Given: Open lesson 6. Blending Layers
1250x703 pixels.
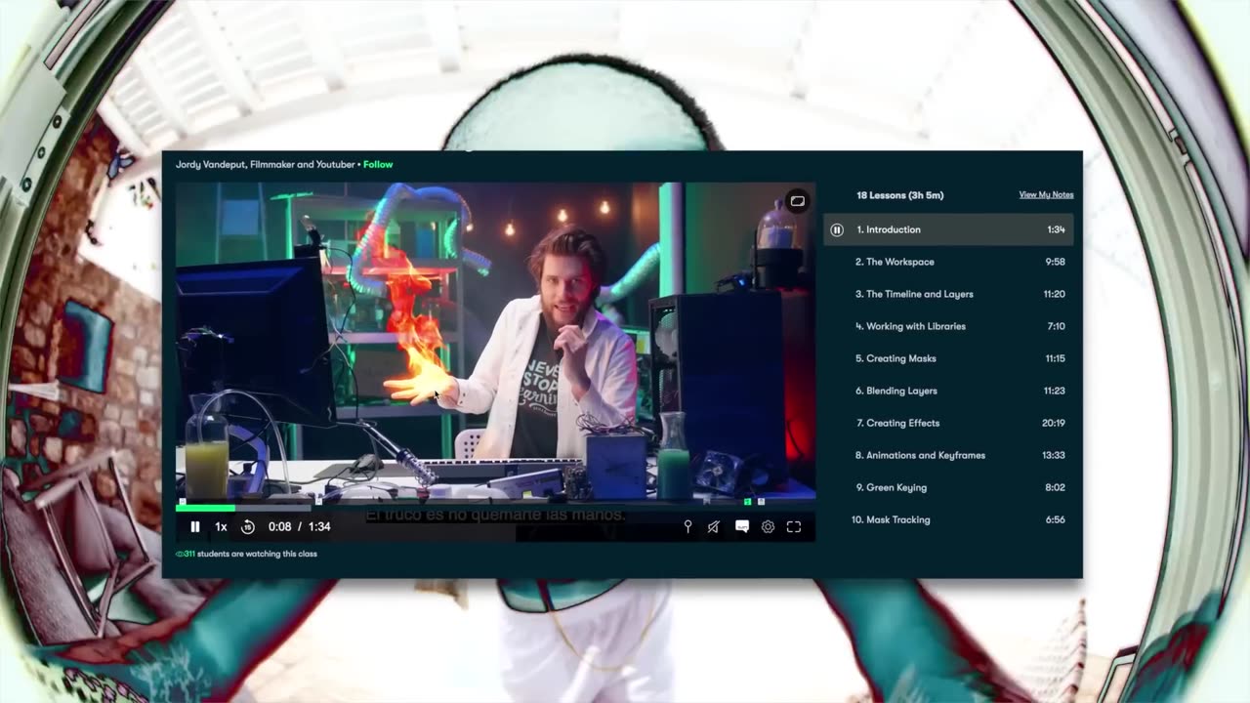Looking at the screenshot, I should [x=948, y=391].
